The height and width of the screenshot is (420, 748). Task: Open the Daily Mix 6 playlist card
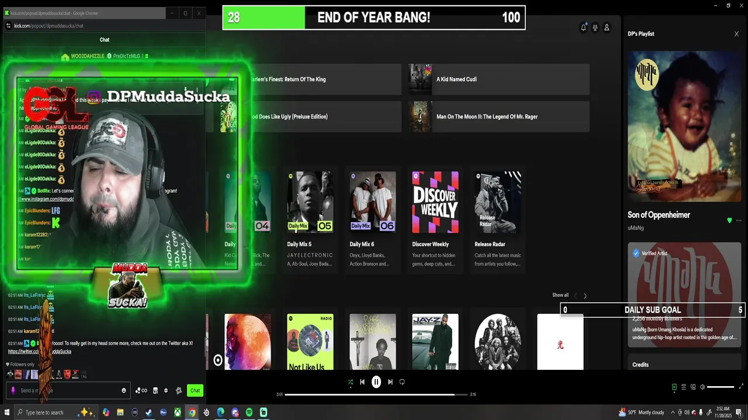[373, 219]
